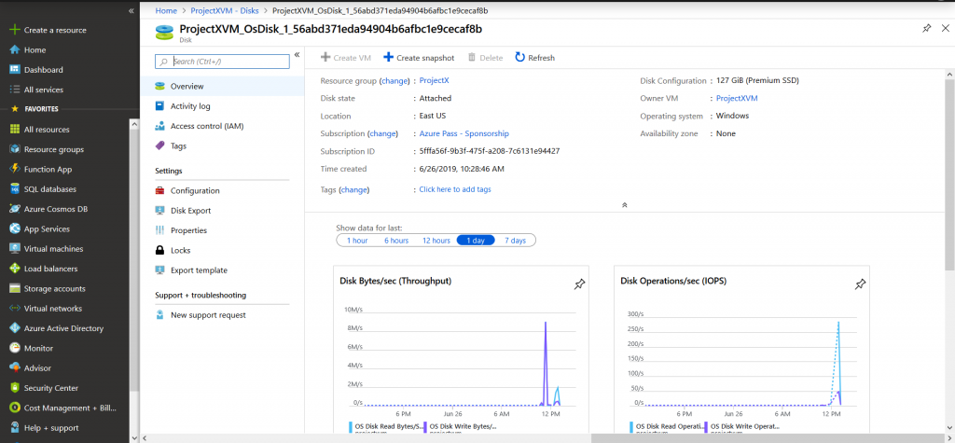The height and width of the screenshot is (443, 955).
Task: Show data for last 7 days
Action: (515, 241)
